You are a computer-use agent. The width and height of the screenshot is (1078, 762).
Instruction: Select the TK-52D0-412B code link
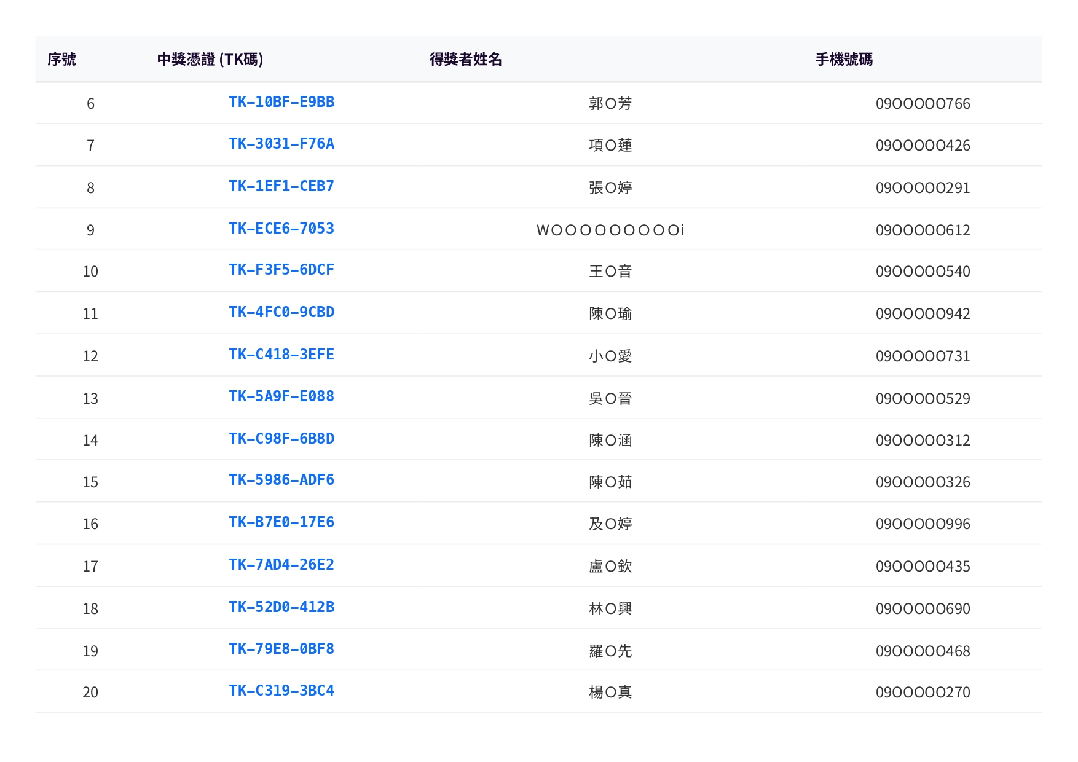point(281,607)
